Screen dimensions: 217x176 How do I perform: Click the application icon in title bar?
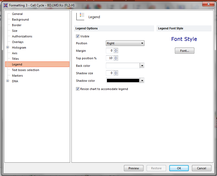(x=5, y=5)
